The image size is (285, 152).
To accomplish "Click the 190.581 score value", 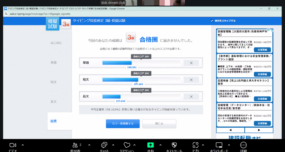I will point(132,67).
